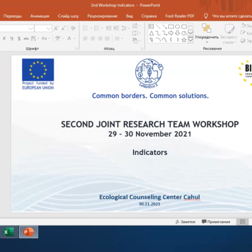Select the Right Brace shape

point(178,40)
